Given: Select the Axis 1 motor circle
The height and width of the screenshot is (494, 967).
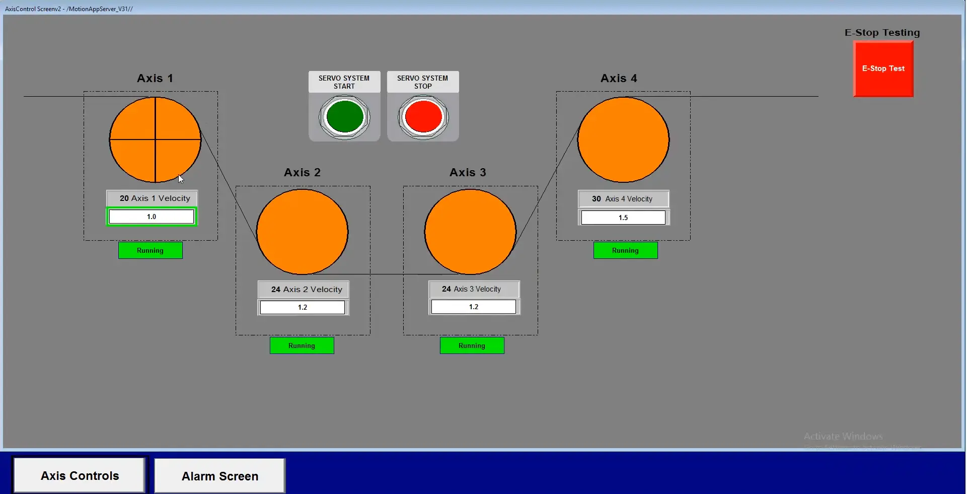Looking at the screenshot, I should 155,139.
